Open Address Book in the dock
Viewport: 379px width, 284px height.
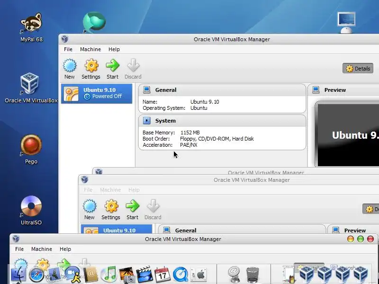pos(90,275)
